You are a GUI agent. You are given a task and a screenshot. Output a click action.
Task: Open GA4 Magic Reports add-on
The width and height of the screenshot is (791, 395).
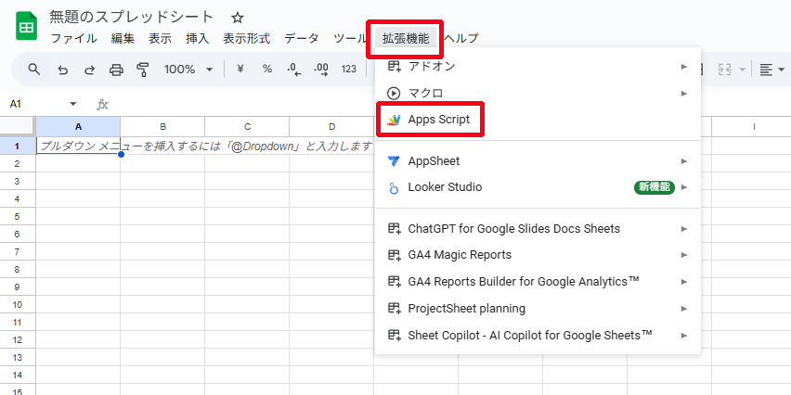coord(538,255)
